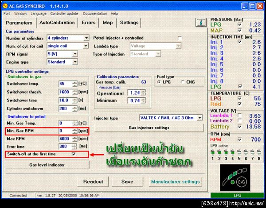Toggle Switch-off at the first time checkbox
Screen dimensions: 266x208
[x=74, y=154]
